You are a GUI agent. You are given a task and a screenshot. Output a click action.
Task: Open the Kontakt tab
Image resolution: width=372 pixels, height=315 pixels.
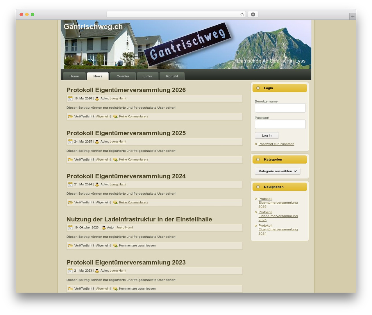pos(172,76)
